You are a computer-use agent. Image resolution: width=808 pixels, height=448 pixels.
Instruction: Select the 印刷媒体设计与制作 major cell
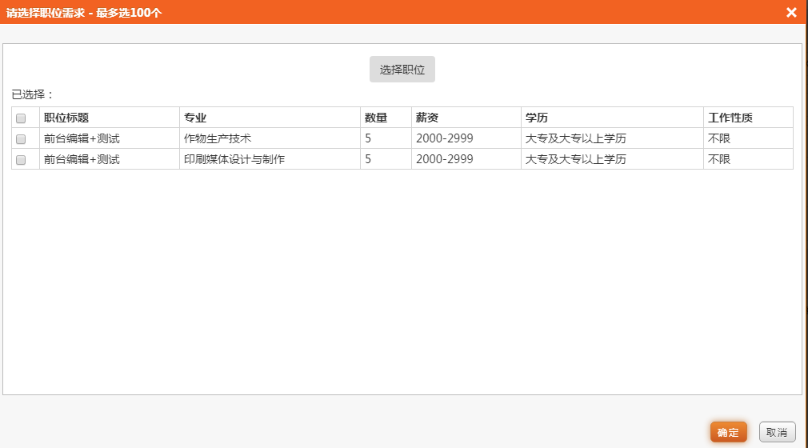point(234,159)
